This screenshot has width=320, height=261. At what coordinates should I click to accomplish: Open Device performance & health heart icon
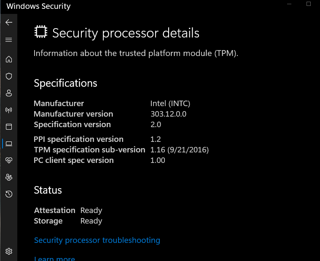9,160
